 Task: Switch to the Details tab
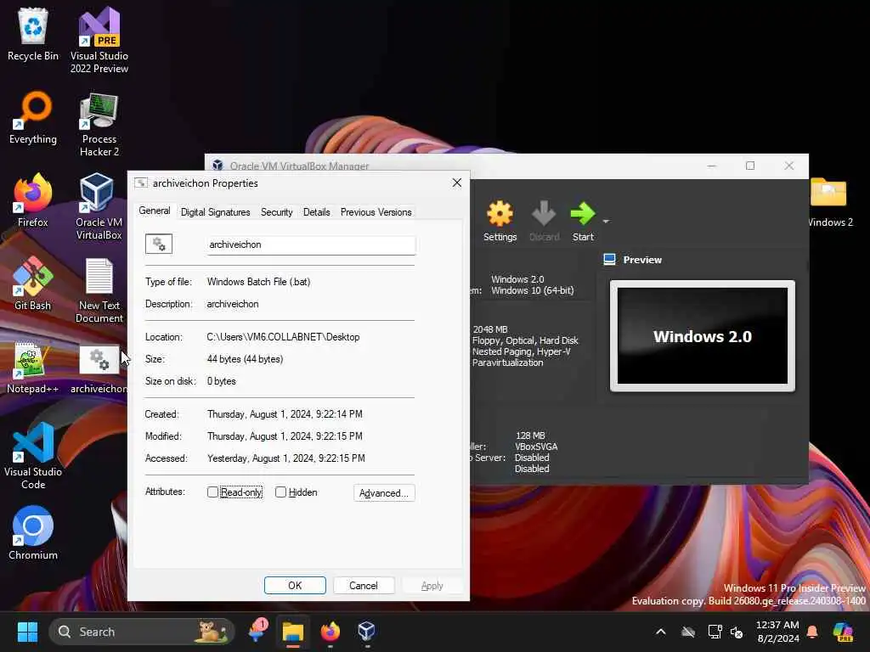point(316,211)
